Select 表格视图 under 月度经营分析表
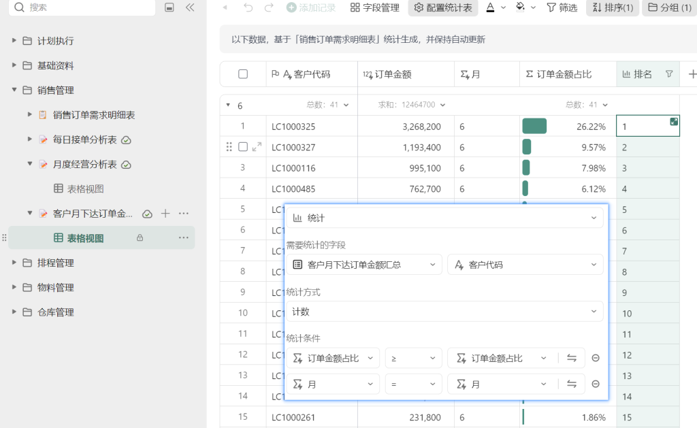Image resolution: width=697 pixels, height=428 pixels. coord(85,189)
